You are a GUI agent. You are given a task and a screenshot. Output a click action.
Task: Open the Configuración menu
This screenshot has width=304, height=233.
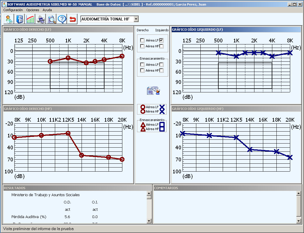tap(13, 10)
